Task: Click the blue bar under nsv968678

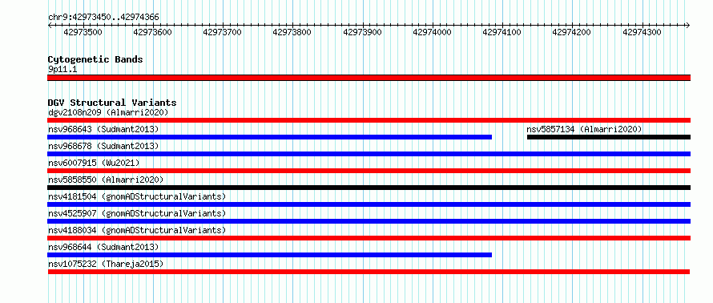Action: click(x=369, y=154)
